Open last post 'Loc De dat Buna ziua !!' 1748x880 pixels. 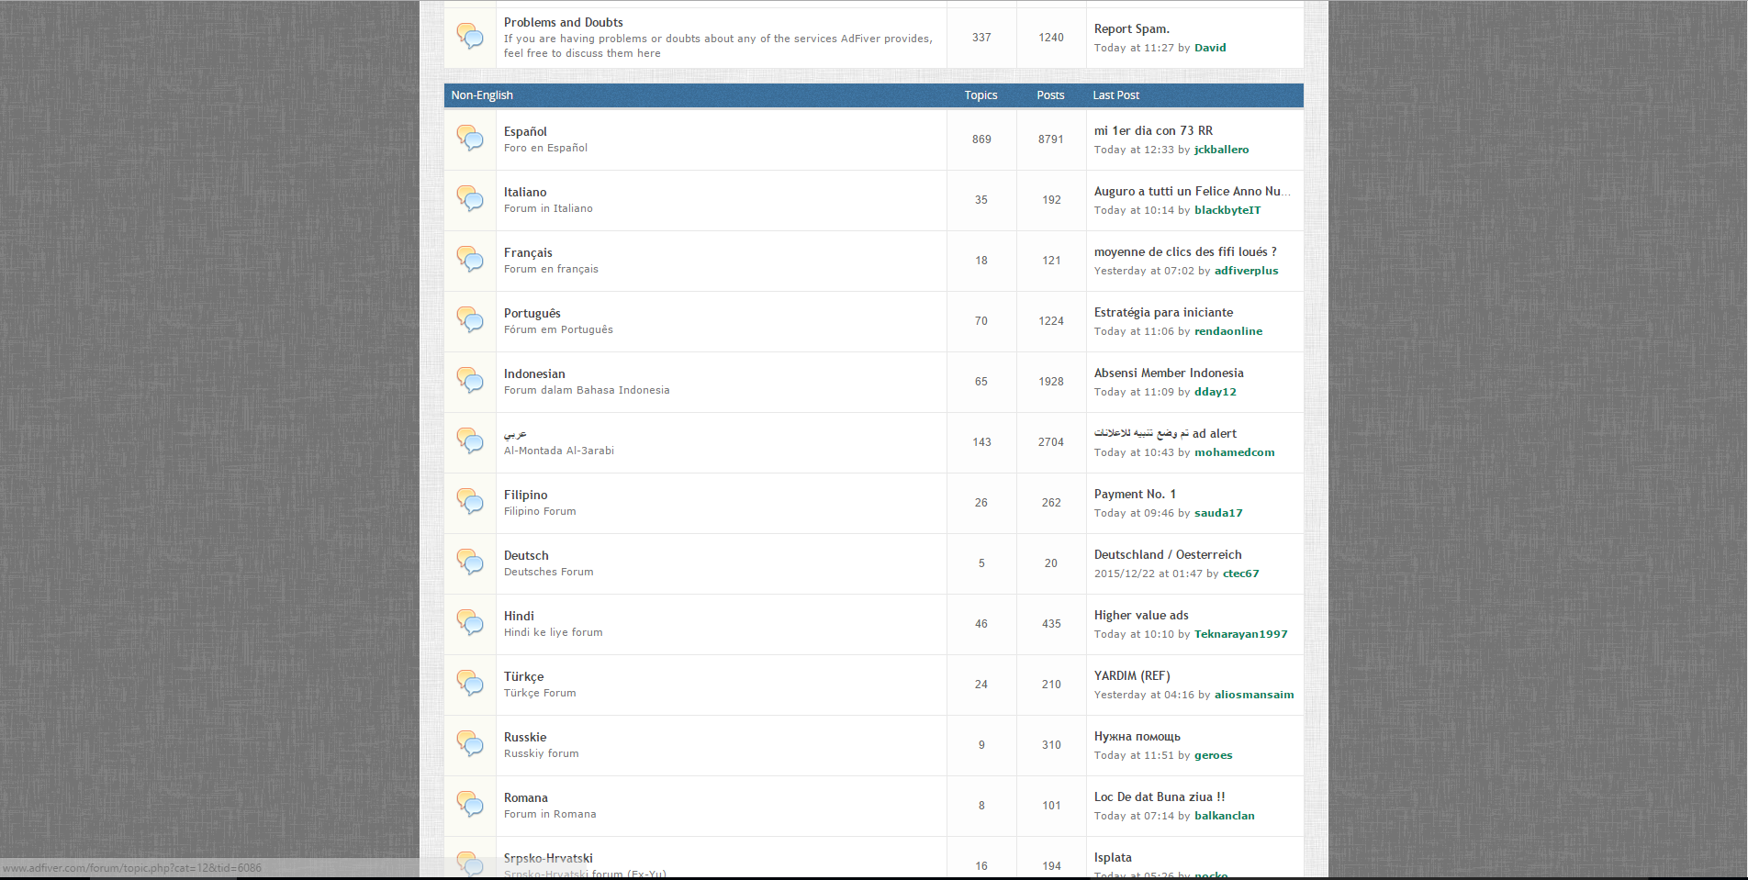point(1160,796)
